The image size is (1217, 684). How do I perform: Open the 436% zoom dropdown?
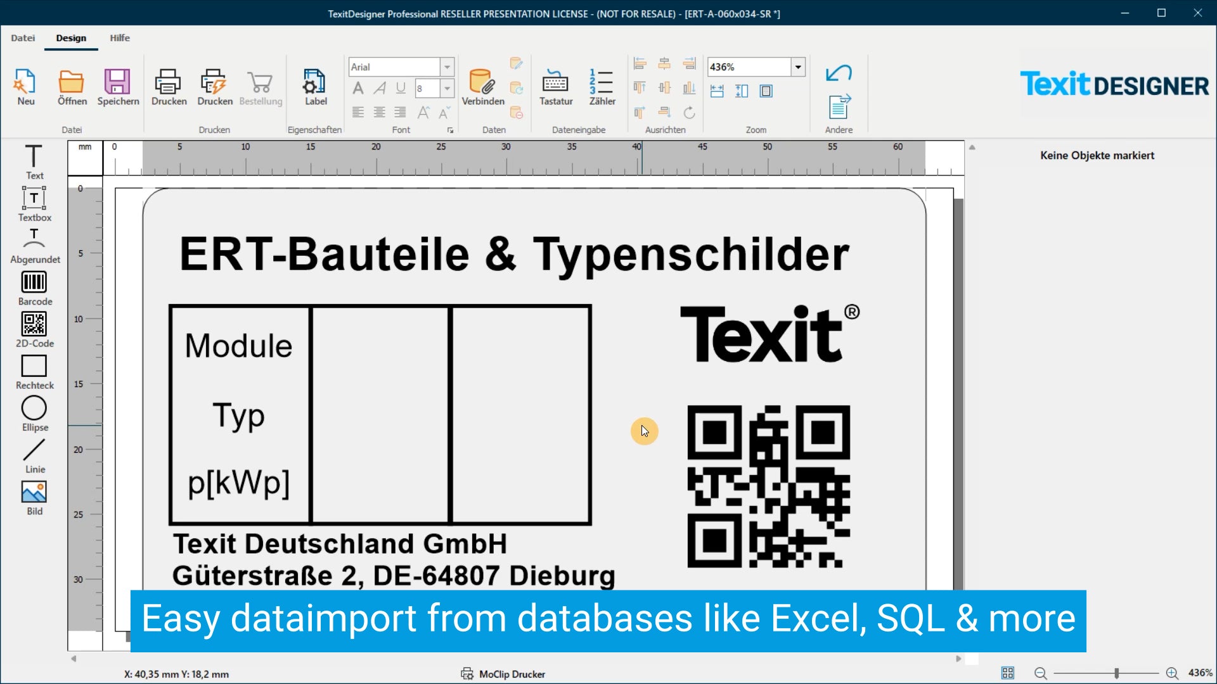(798, 66)
